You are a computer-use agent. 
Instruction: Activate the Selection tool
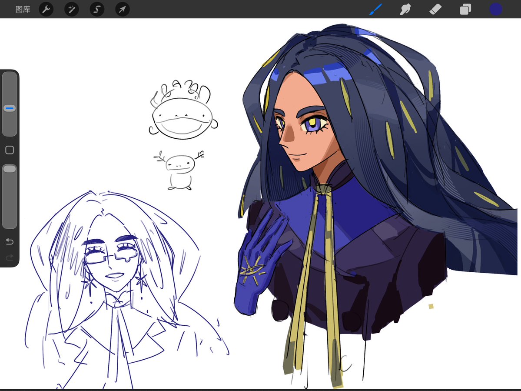(x=97, y=9)
